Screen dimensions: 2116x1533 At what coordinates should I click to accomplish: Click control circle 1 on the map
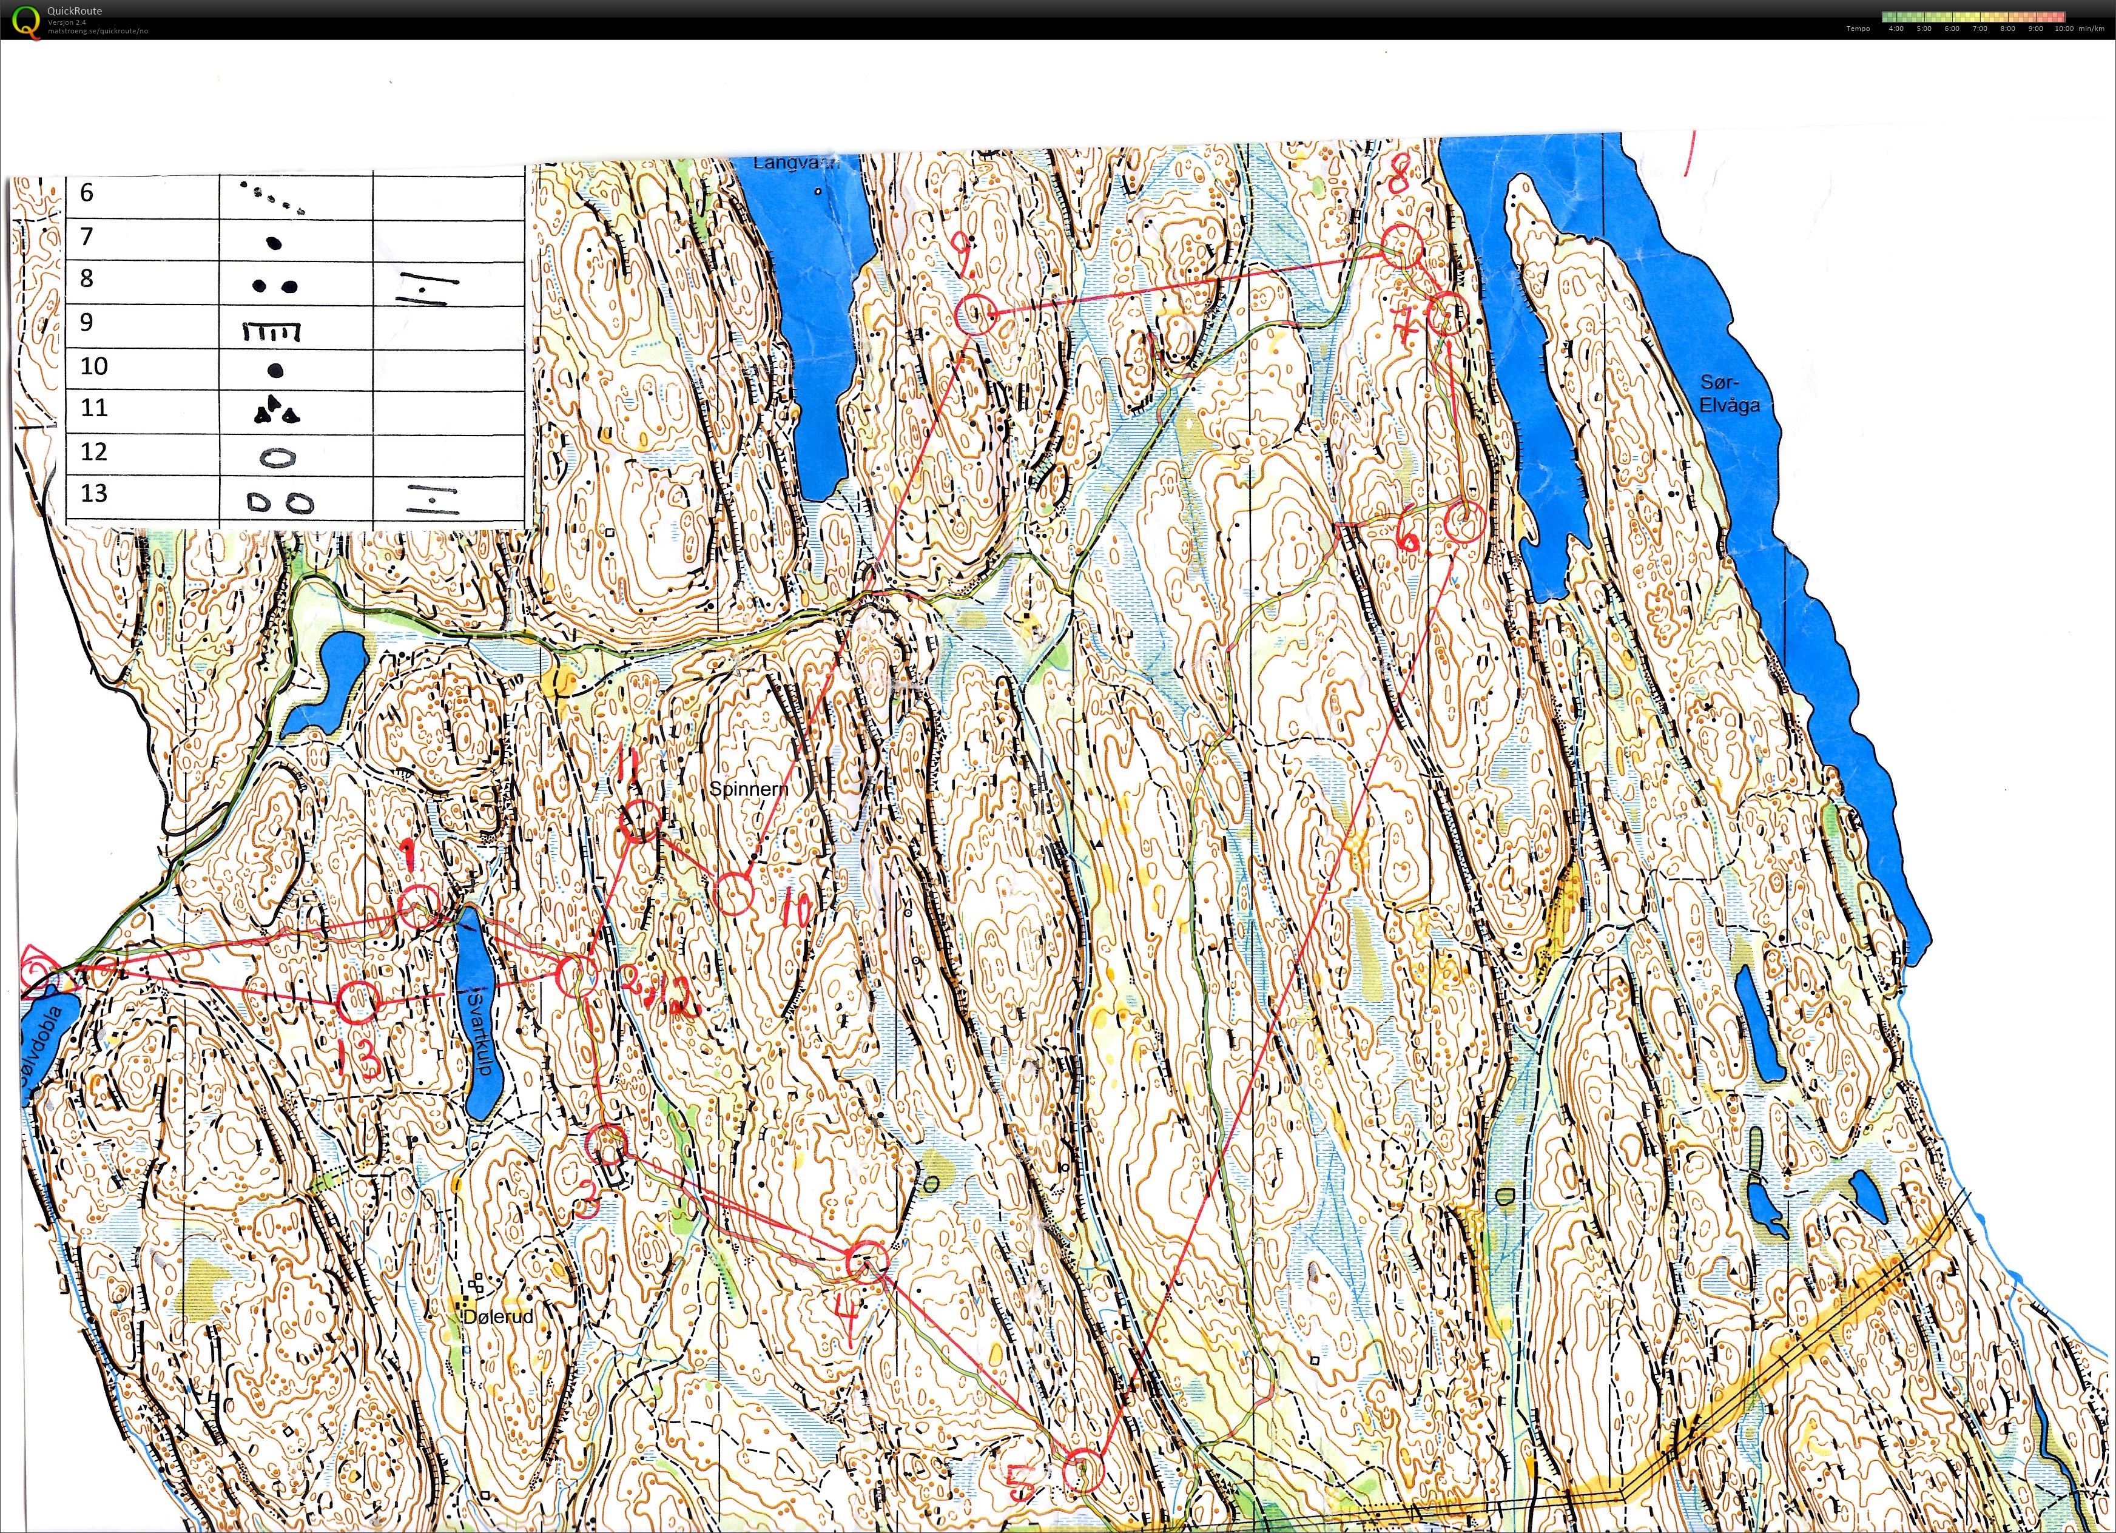click(418, 907)
